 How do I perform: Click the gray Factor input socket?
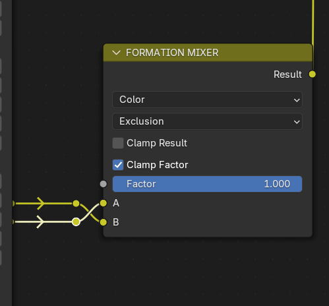click(x=104, y=184)
